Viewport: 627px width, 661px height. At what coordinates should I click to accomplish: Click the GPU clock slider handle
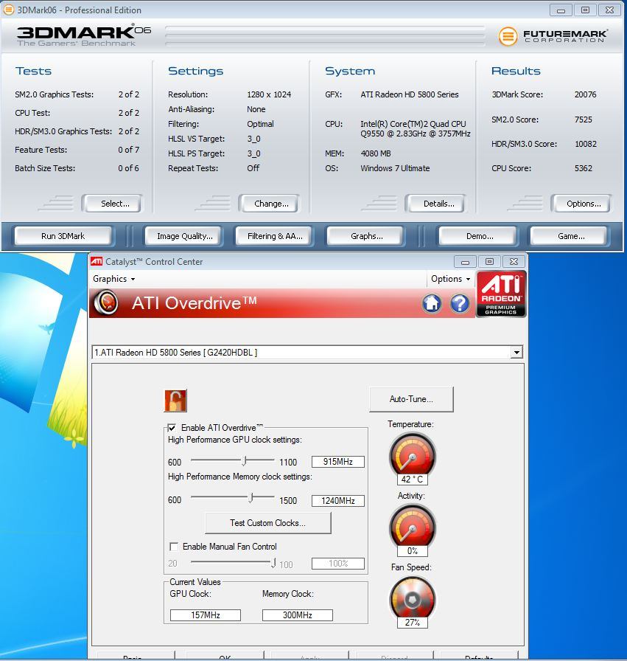pyautogui.click(x=244, y=461)
